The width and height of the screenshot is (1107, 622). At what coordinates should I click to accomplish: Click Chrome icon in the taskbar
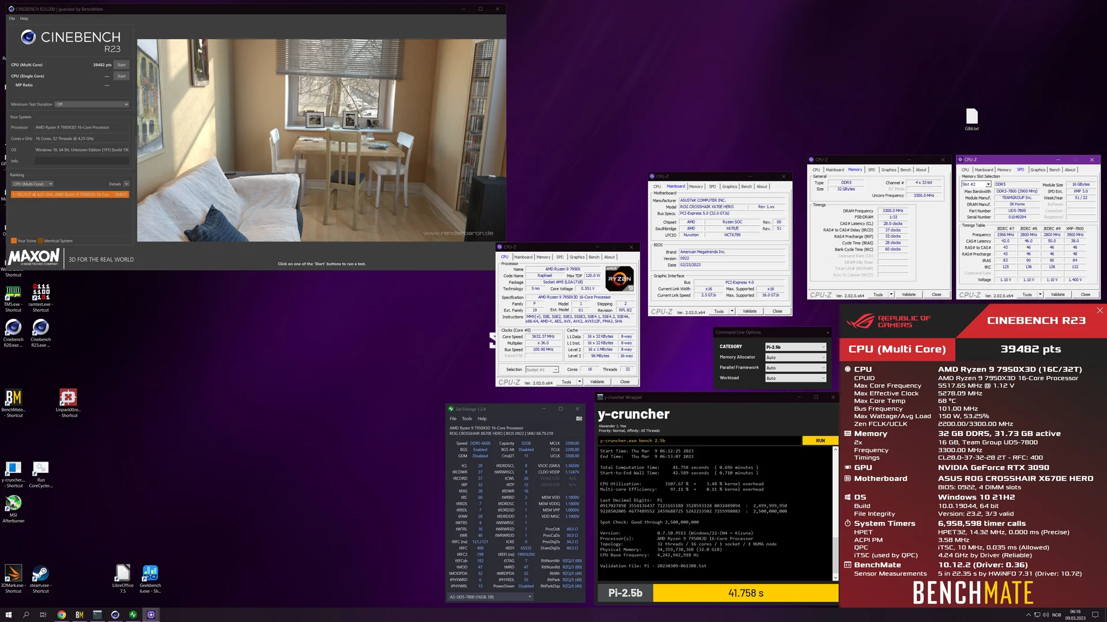pyautogui.click(x=62, y=615)
